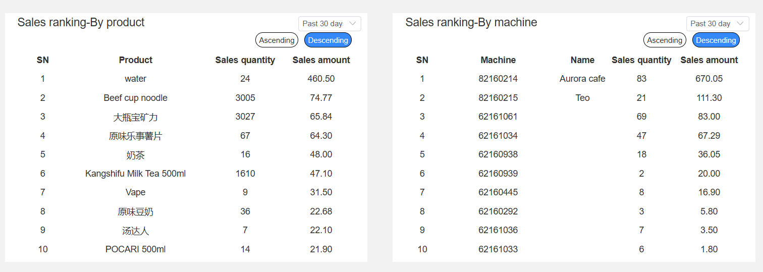
Task: Select the 原味豆奶 product
Action: point(136,211)
